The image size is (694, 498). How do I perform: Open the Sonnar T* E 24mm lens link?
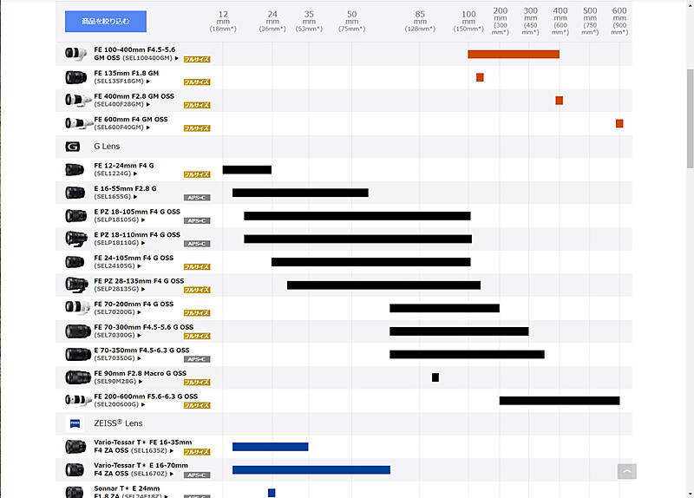[x=131, y=492]
